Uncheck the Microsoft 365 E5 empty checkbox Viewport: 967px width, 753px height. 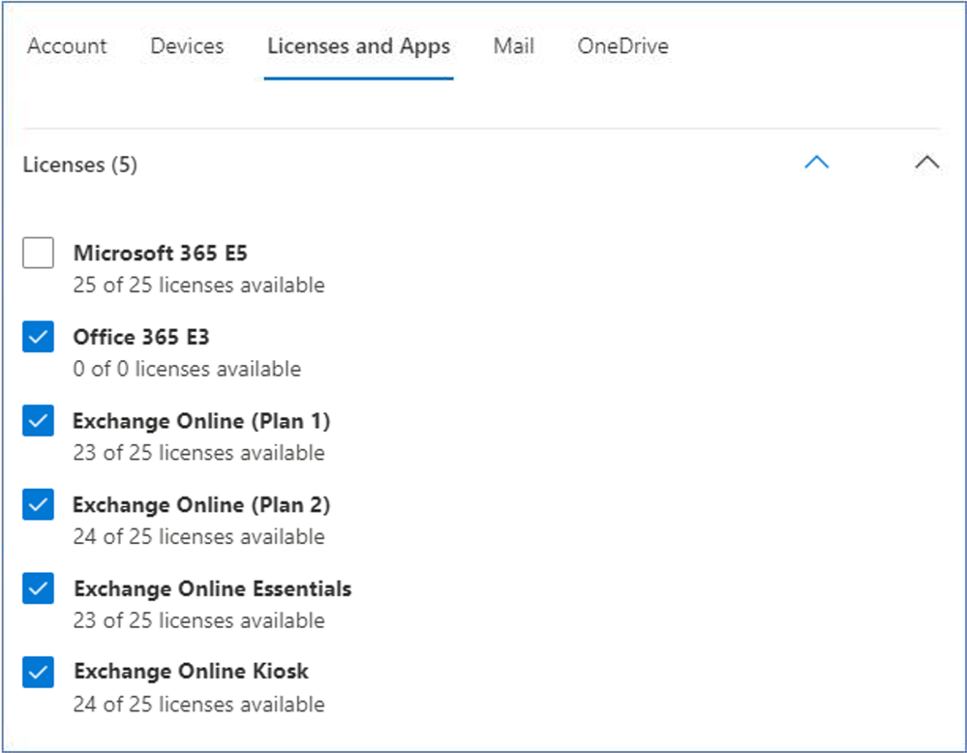38,253
